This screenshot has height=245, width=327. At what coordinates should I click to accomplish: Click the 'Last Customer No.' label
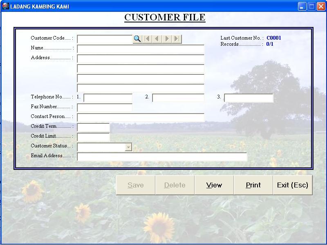pyautogui.click(x=241, y=38)
